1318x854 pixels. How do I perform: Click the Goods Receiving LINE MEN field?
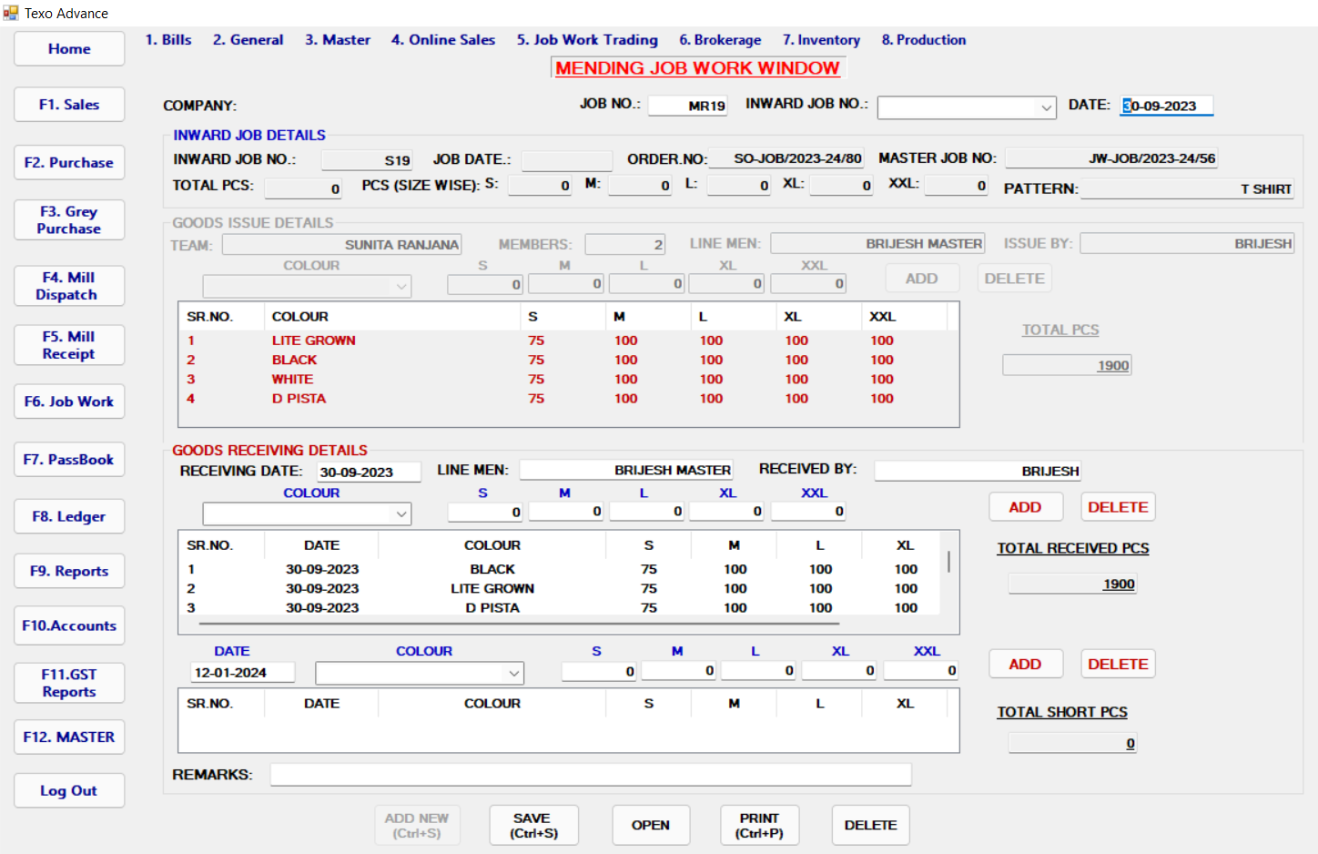click(626, 470)
